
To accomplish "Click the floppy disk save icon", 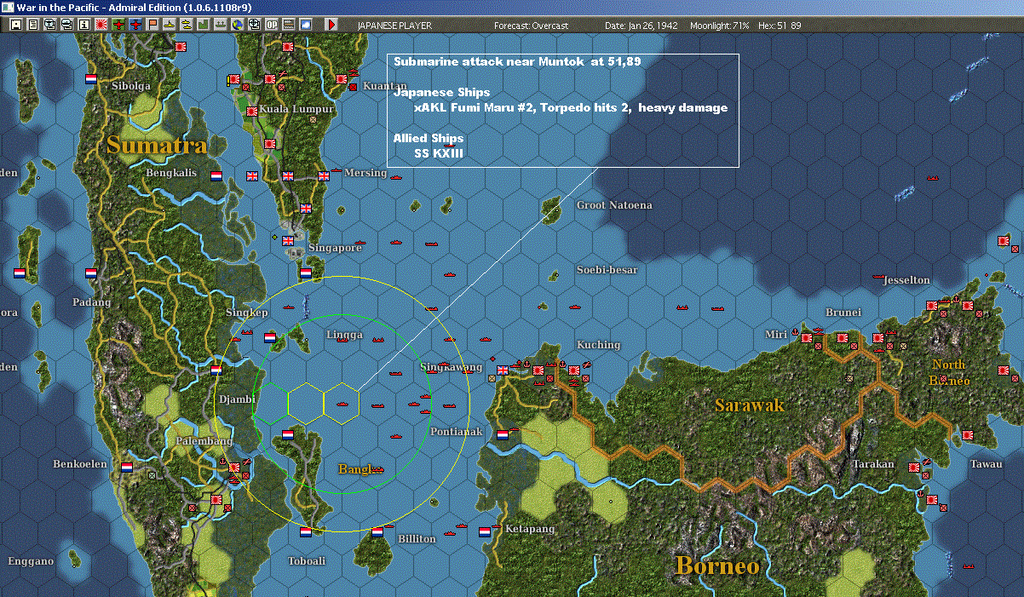I will (x=16, y=25).
